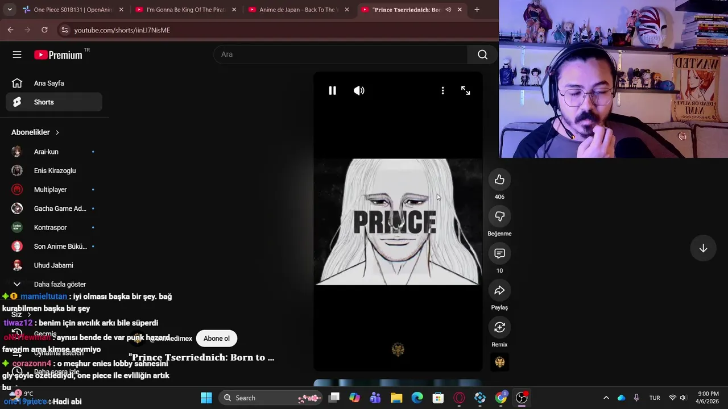Open Task View on the taskbar

(334, 398)
